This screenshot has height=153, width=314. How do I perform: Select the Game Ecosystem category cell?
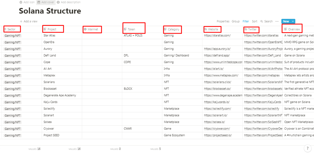[182, 135]
